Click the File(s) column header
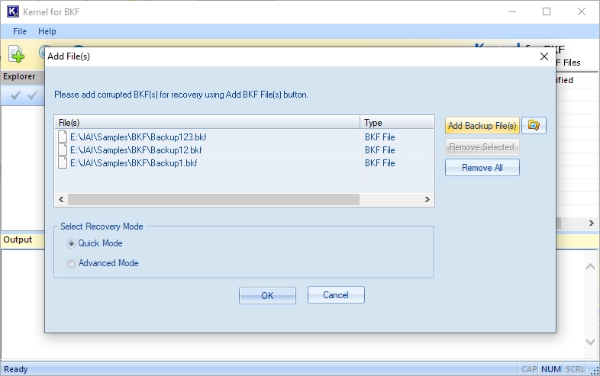The image size is (600, 376). pos(207,122)
